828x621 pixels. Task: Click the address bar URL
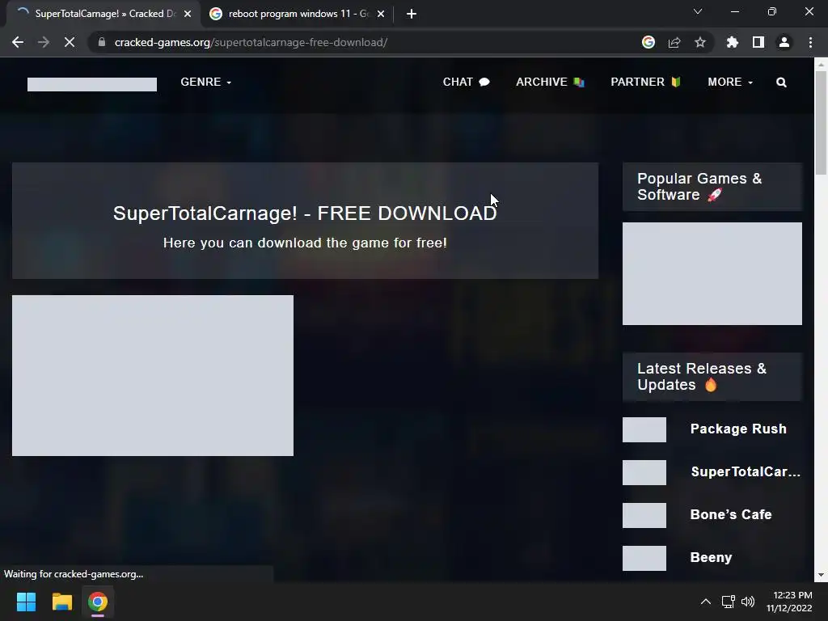coord(251,42)
